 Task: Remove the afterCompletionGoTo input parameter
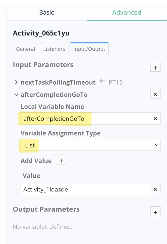pyautogui.click(x=155, y=94)
